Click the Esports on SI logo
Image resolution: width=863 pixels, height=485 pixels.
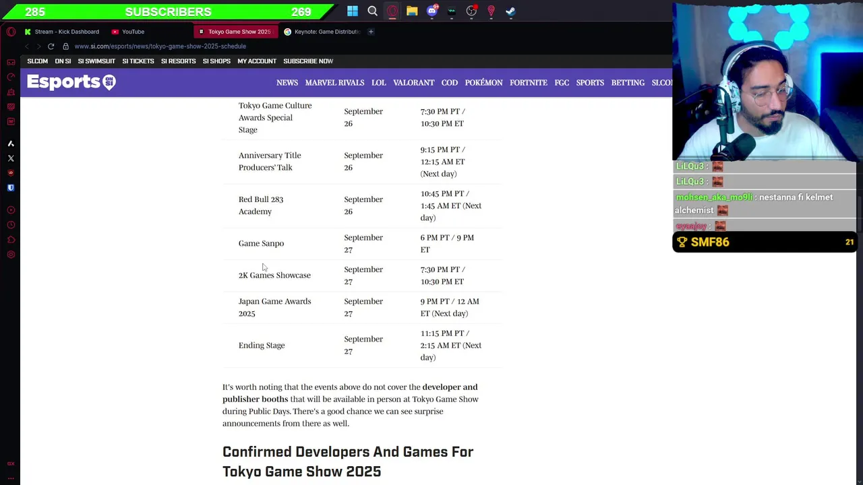click(x=71, y=82)
